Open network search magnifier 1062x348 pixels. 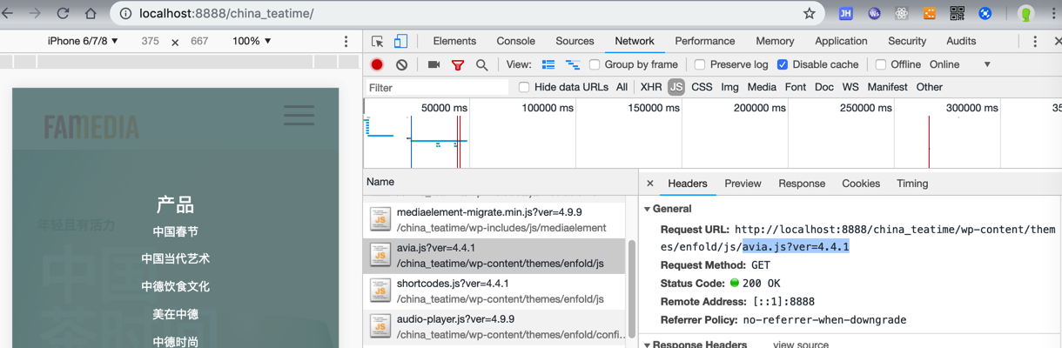tap(481, 64)
